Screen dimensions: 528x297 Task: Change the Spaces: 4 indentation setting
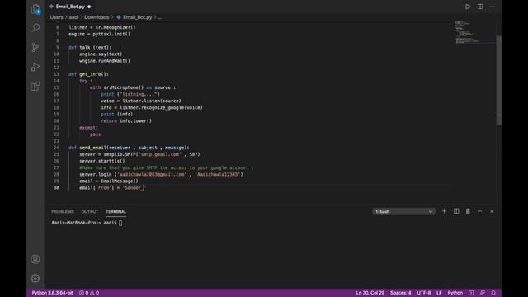[x=401, y=293]
